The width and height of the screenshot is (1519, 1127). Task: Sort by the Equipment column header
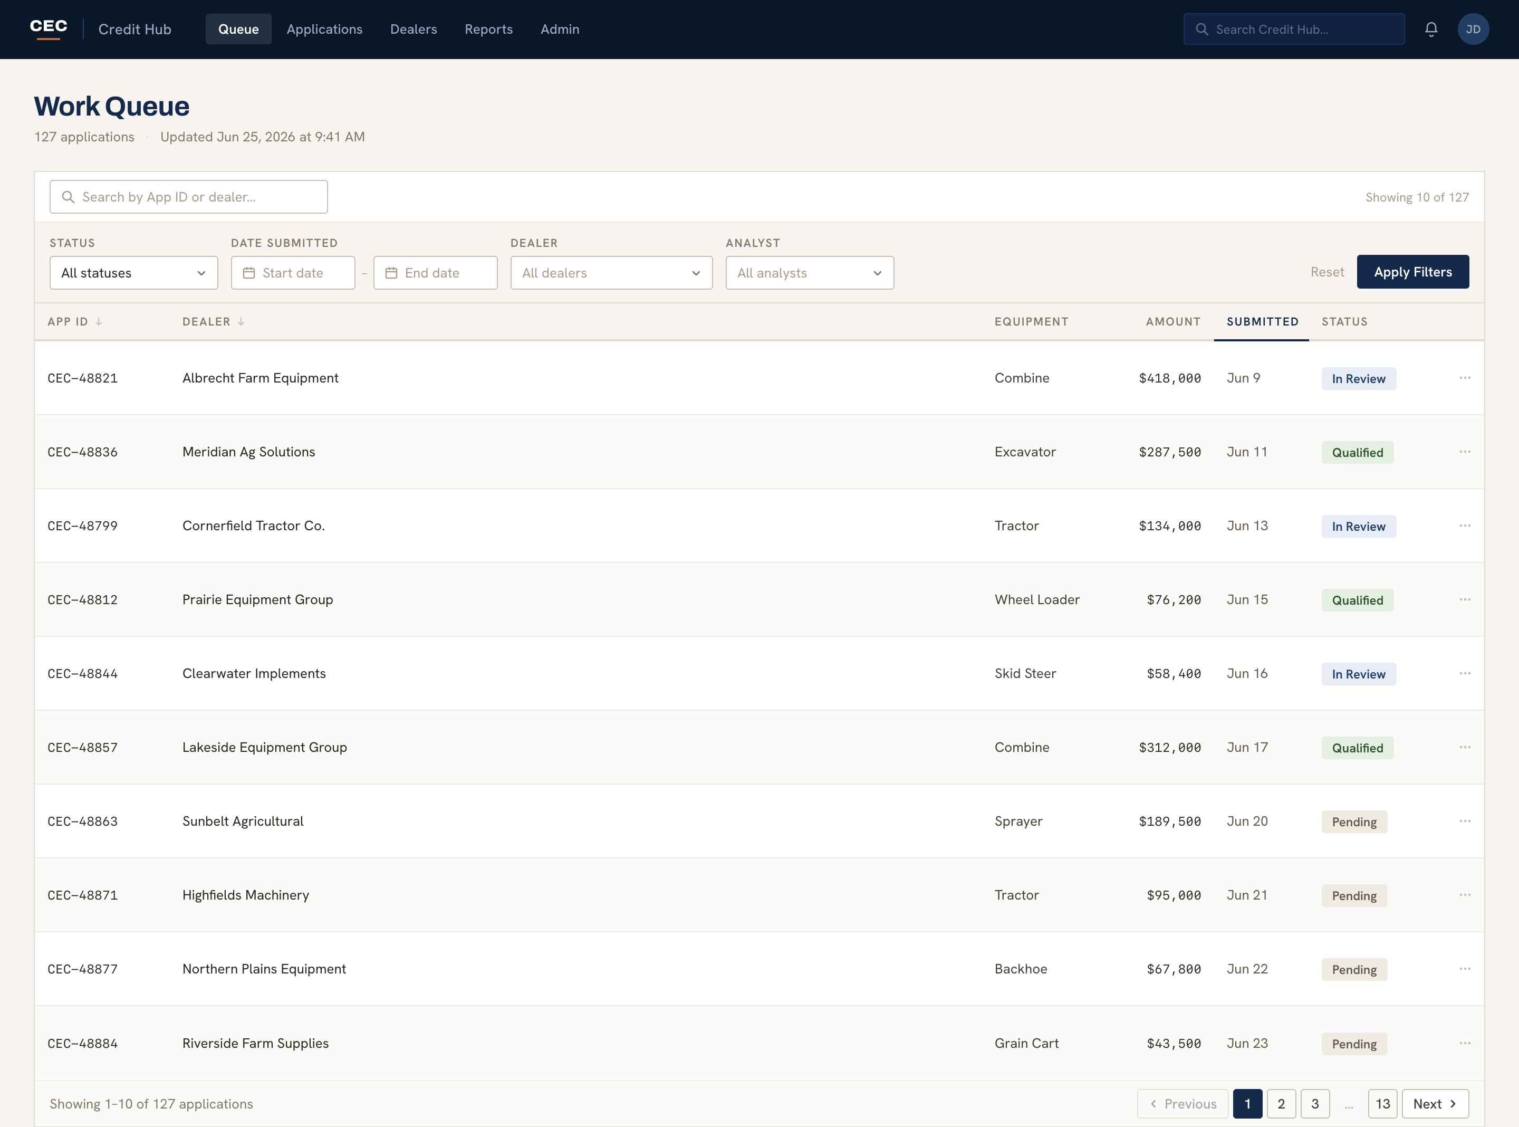coord(1031,321)
